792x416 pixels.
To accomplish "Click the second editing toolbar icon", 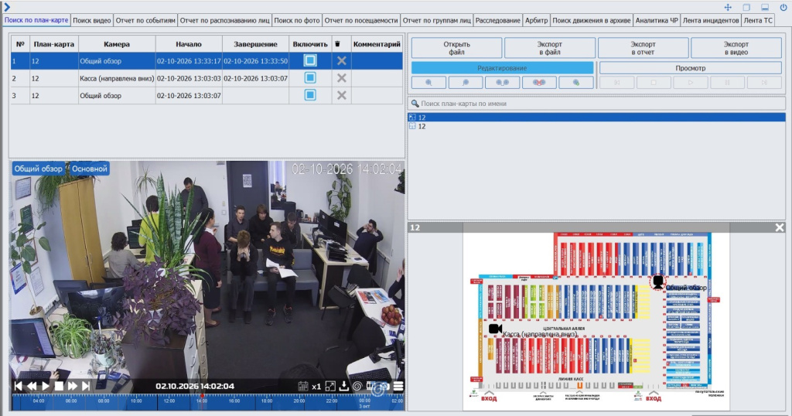I will pyautogui.click(x=465, y=82).
